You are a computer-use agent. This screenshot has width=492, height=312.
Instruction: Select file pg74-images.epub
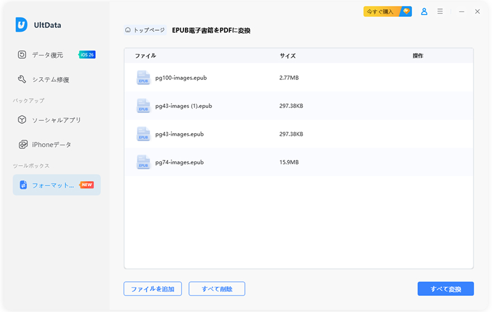click(179, 162)
